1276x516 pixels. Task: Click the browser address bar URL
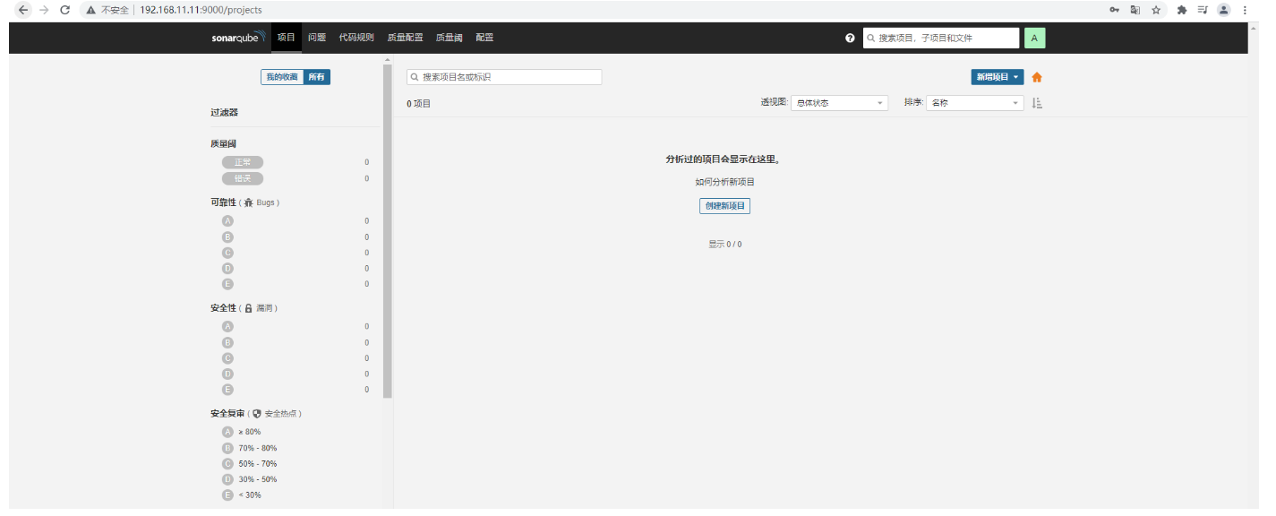(x=201, y=10)
